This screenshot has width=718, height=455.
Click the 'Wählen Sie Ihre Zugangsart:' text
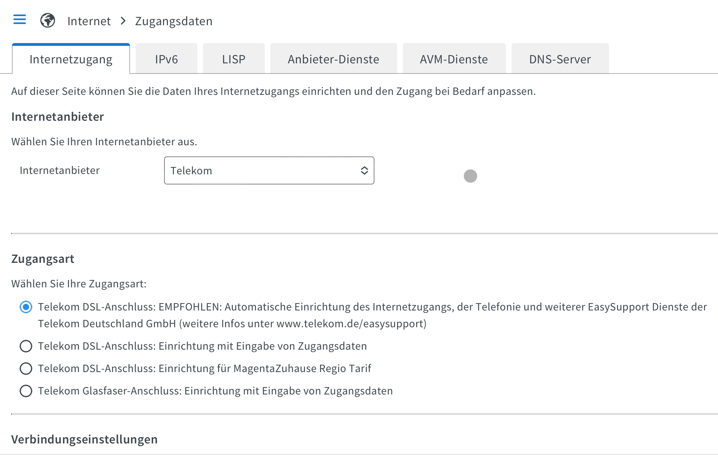pyautogui.click(x=79, y=283)
